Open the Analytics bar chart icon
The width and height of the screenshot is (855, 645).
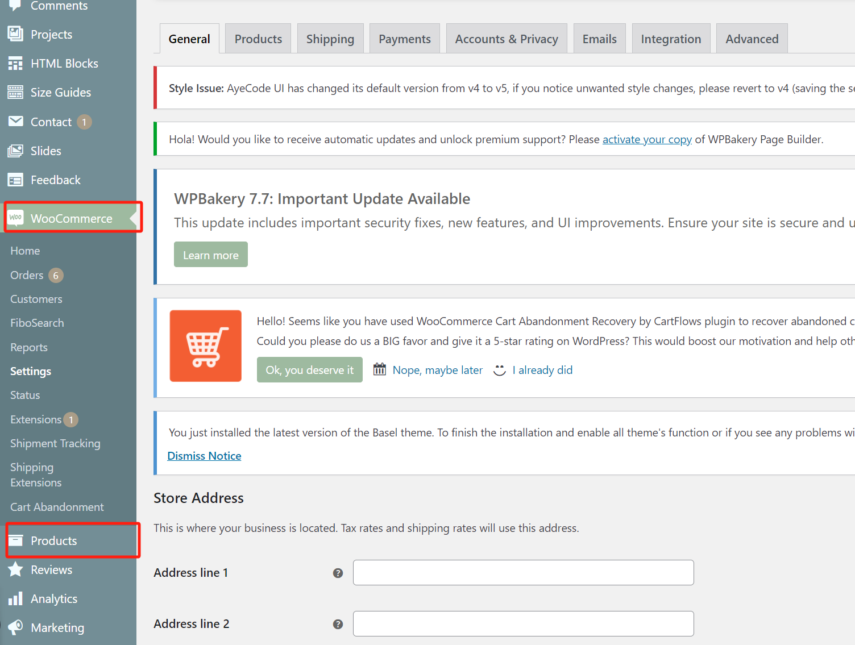(16, 598)
